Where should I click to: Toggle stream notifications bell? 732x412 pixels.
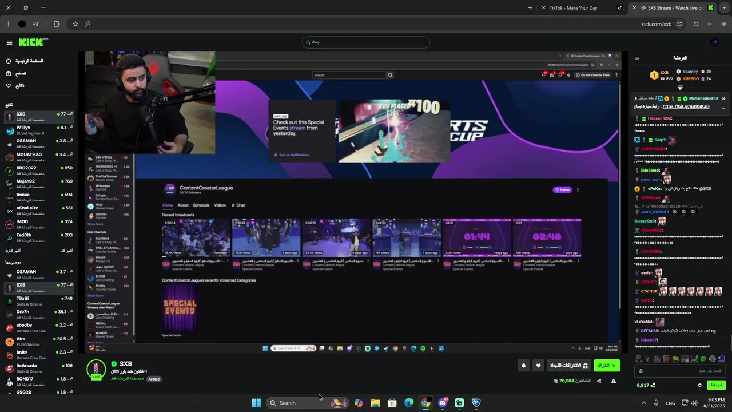[x=523, y=366]
